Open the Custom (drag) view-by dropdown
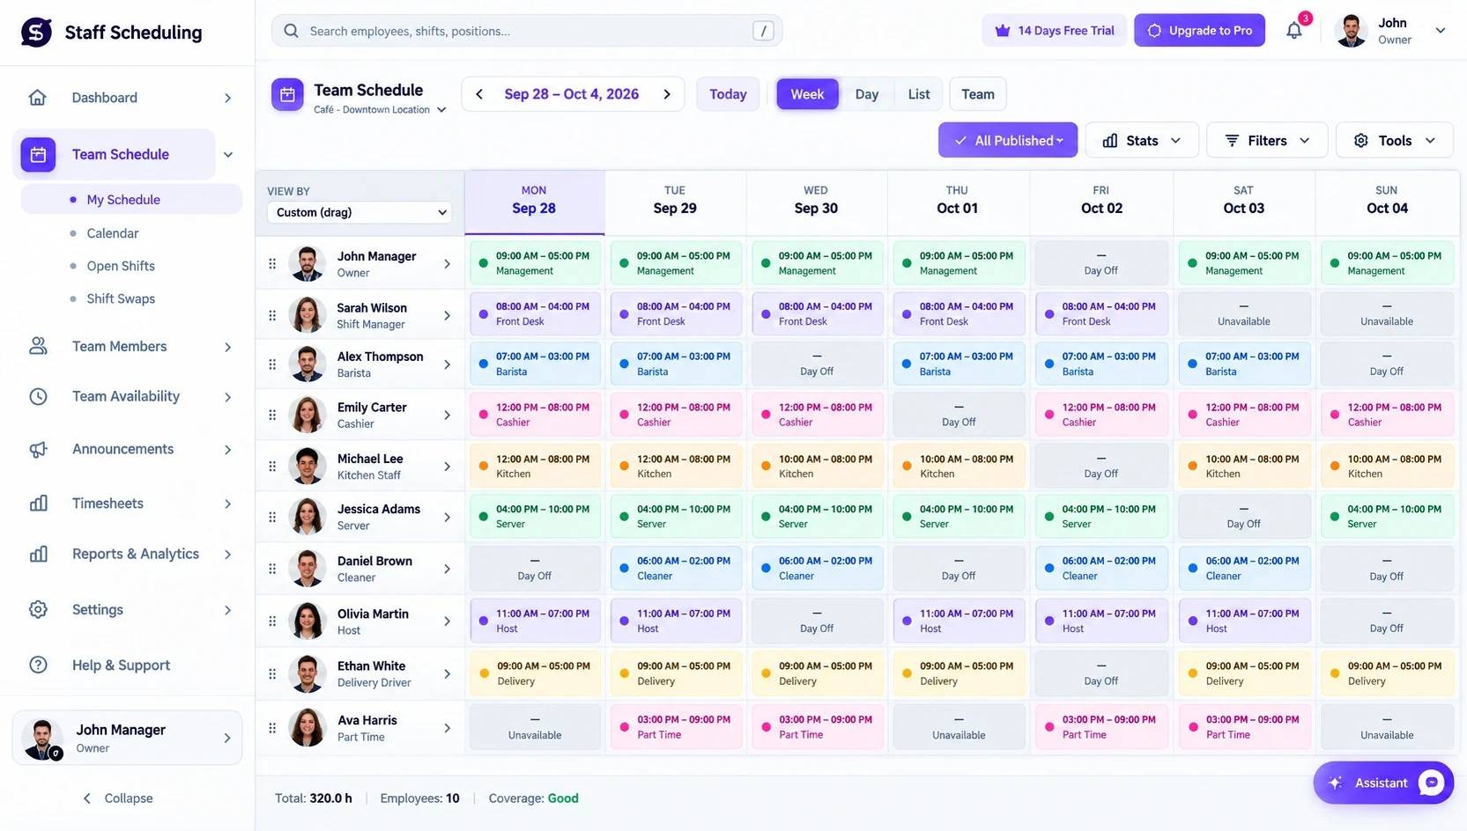This screenshot has width=1467, height=831. click(360, 212)
